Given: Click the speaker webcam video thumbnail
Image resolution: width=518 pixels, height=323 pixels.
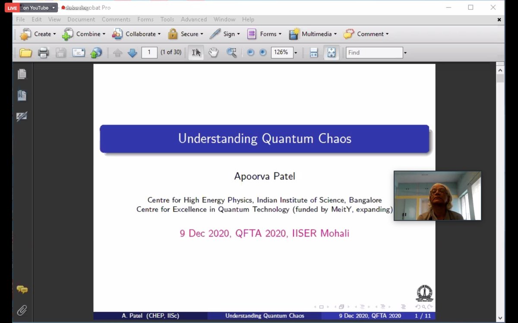Looking at the screenshot, I should [438, 196].
